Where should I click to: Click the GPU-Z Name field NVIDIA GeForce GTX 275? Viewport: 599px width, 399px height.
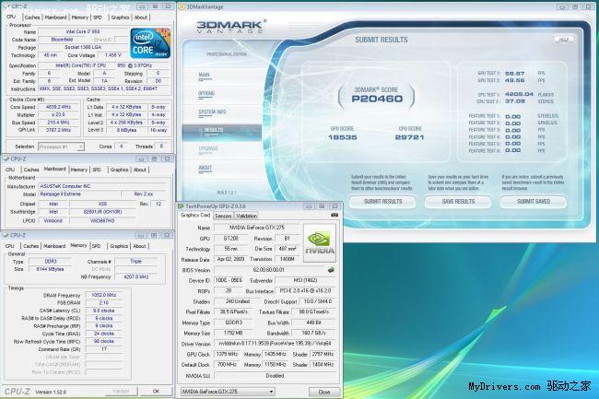[257, 228]
